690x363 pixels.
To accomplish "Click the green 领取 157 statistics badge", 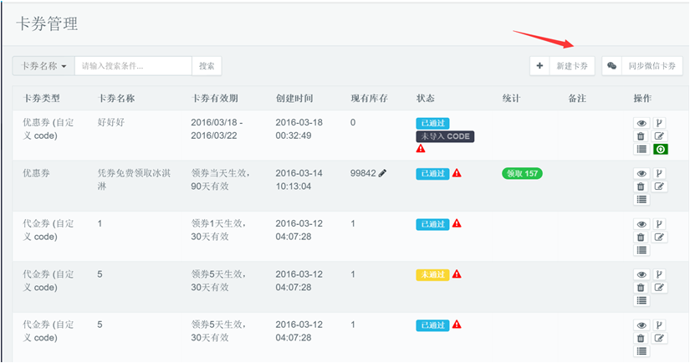I will (522, 174).
